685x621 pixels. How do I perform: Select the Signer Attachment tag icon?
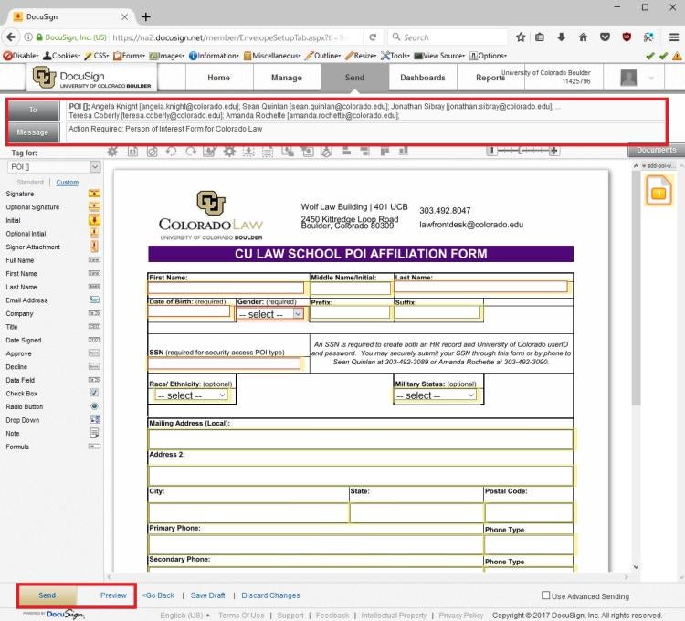[x=94, y=247]
